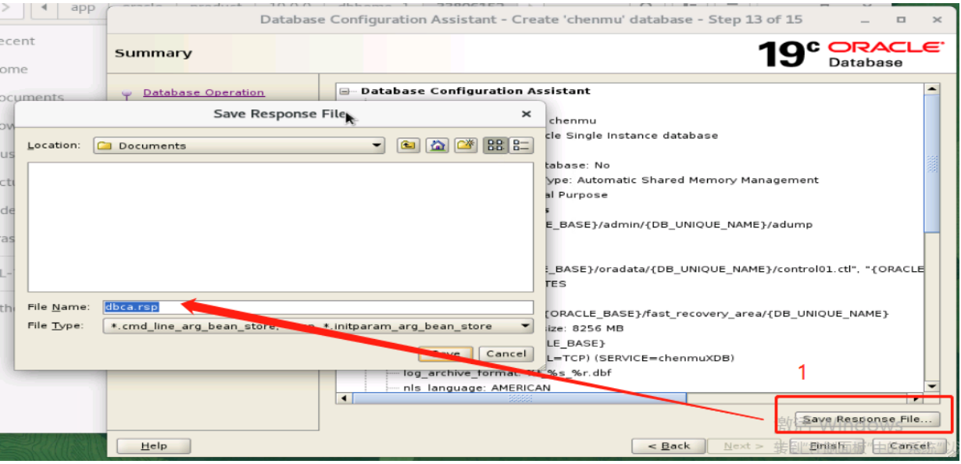Click the Help button
Image resolution: width=961 pixels, height=464 pixels.
click(x=154, y=446)
